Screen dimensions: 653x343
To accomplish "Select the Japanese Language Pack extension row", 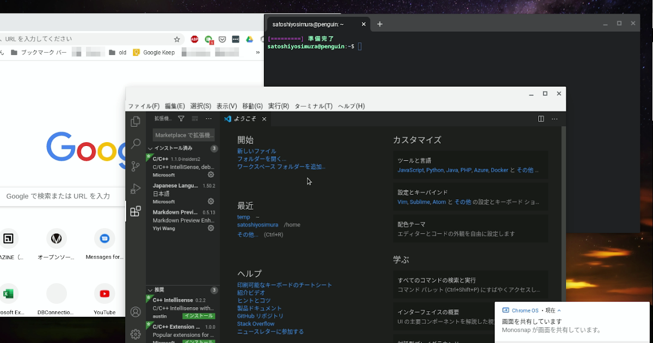I will [x=182, y=193].
